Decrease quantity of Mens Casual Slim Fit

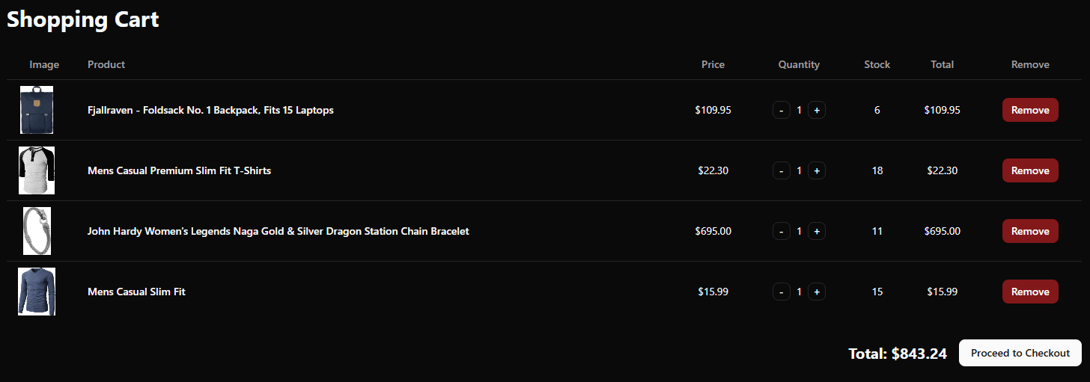pos(781,292)
